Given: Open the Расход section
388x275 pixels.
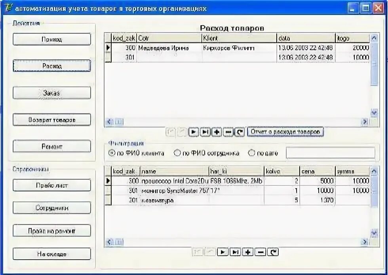Looking at the screenshot, I should click(x=52, y=66).
